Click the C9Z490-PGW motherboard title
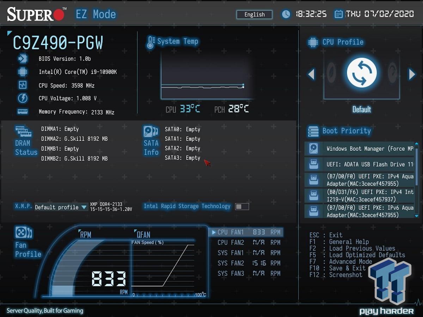The width and height of the screenshot is (423, 317). point(58,43)
